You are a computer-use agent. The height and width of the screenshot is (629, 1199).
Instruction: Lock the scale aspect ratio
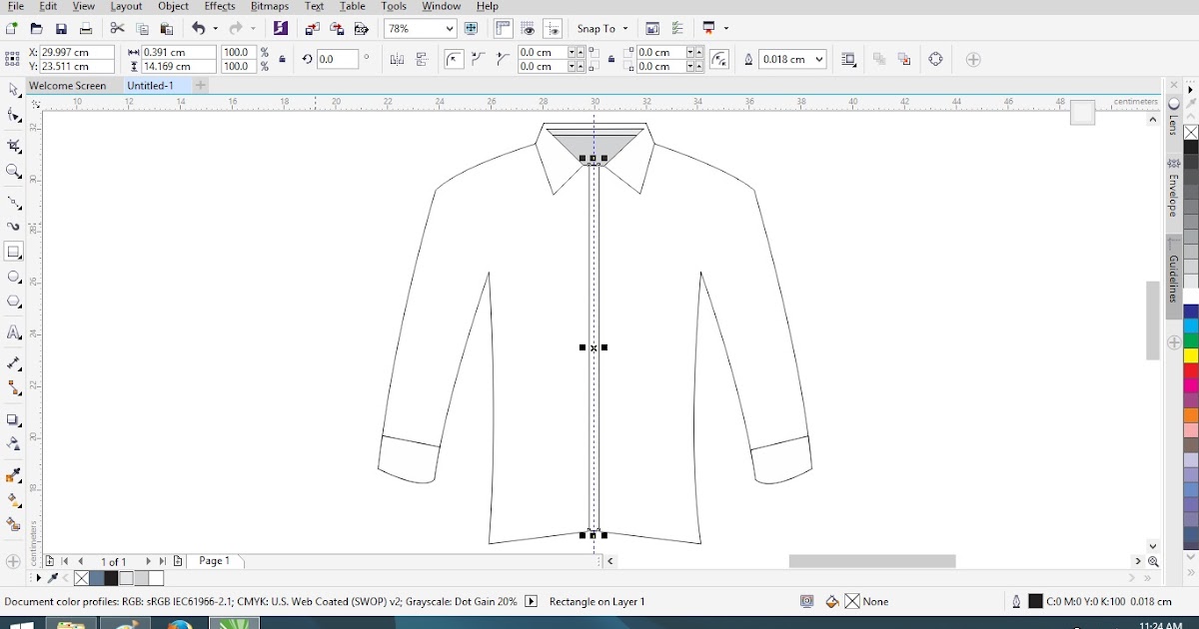(x=283, y=59)
